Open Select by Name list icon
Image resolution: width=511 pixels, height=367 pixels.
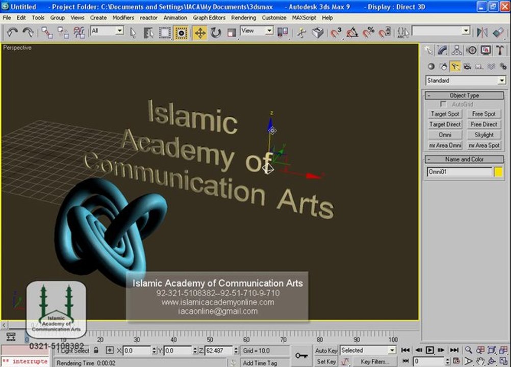pos(148,33)
